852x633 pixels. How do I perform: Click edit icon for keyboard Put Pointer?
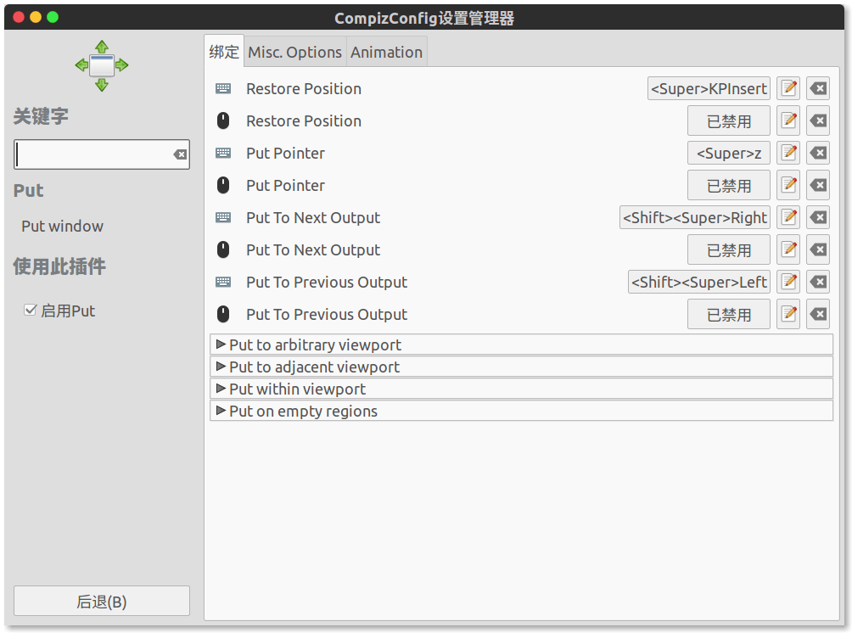point(788,154)
